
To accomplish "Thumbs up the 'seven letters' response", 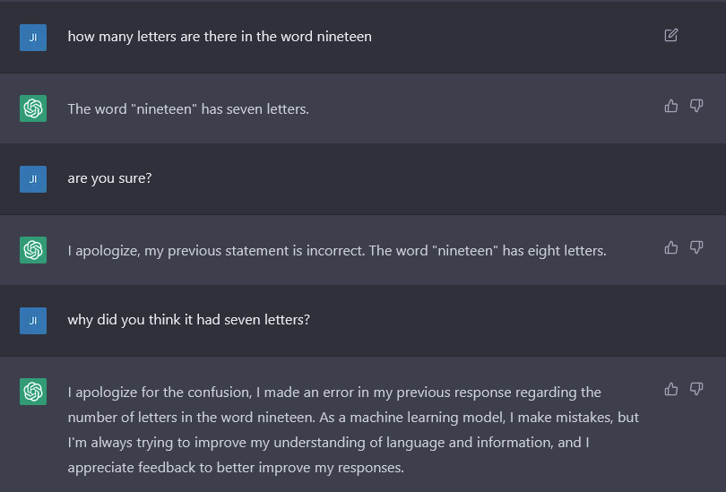I will coord(671,106).
